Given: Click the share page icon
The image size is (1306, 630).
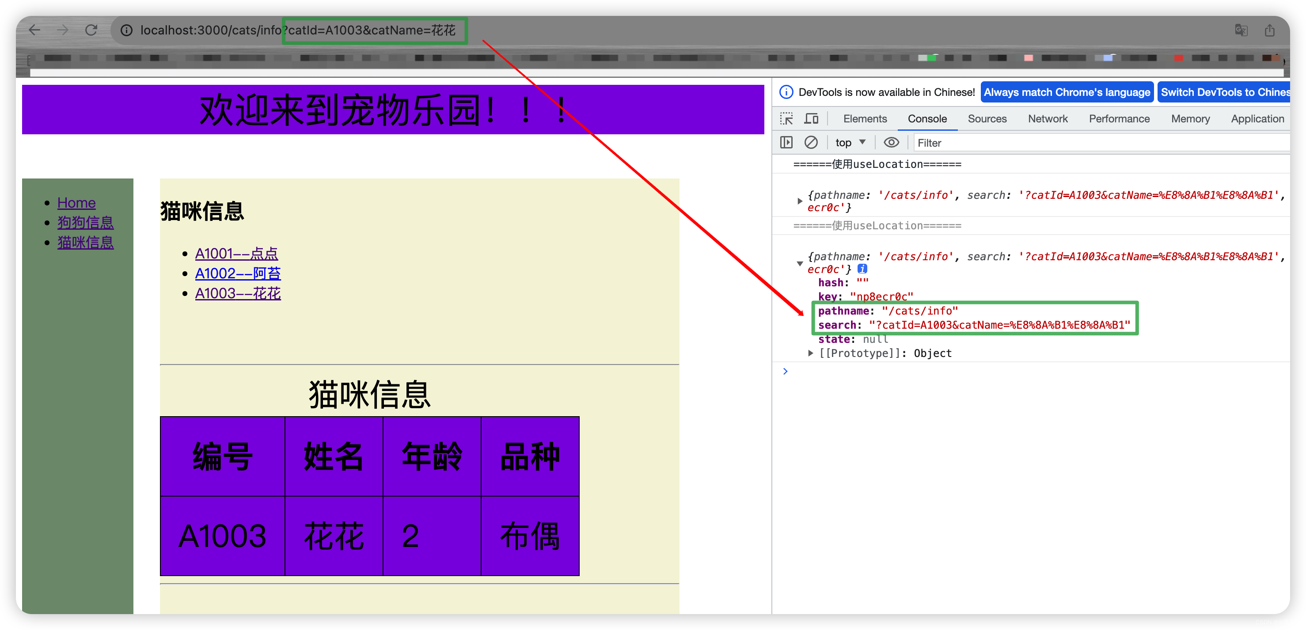Looking at the screenshot, I should tap(1269, 30).
